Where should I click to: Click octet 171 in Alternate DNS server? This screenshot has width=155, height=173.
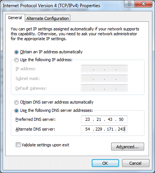tap(110, 129)
